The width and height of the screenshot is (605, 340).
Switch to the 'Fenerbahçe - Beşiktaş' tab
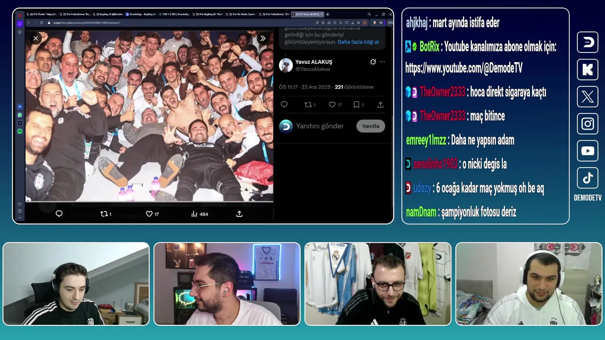point(140,14)
